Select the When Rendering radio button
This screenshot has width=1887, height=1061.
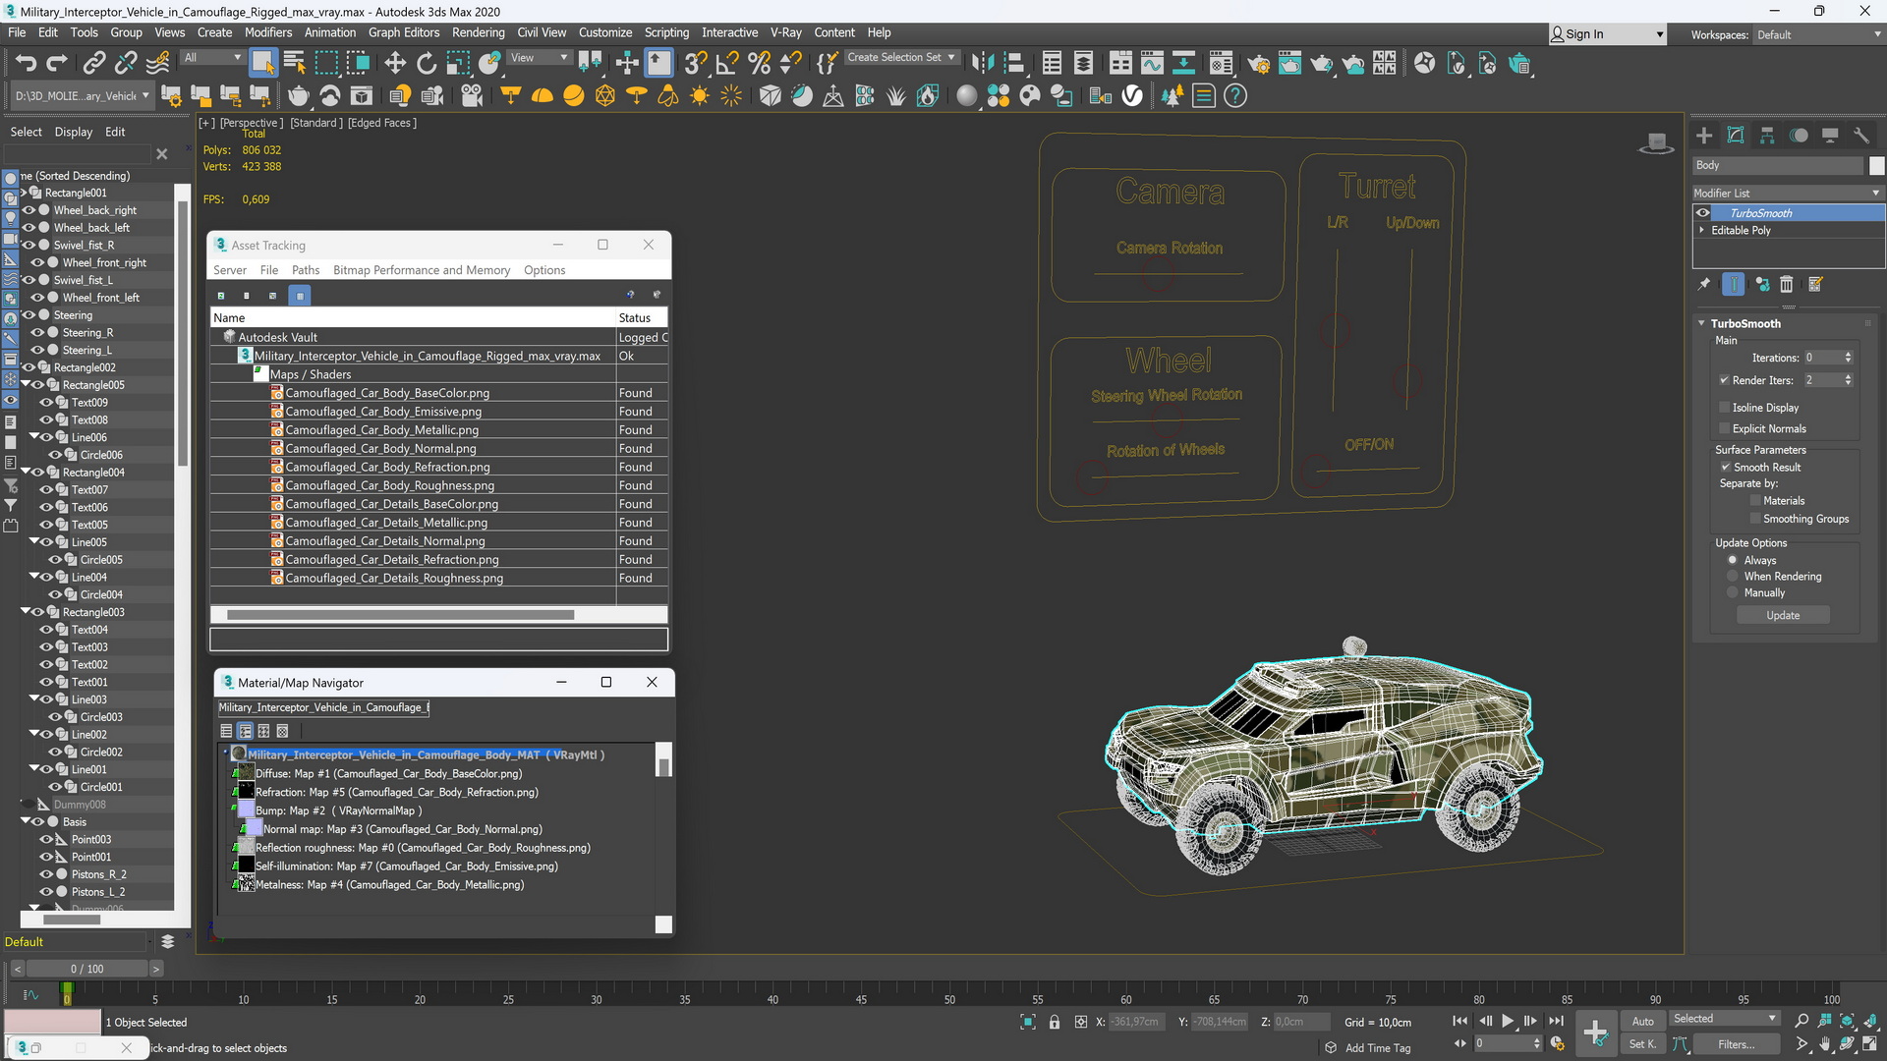1733,577
